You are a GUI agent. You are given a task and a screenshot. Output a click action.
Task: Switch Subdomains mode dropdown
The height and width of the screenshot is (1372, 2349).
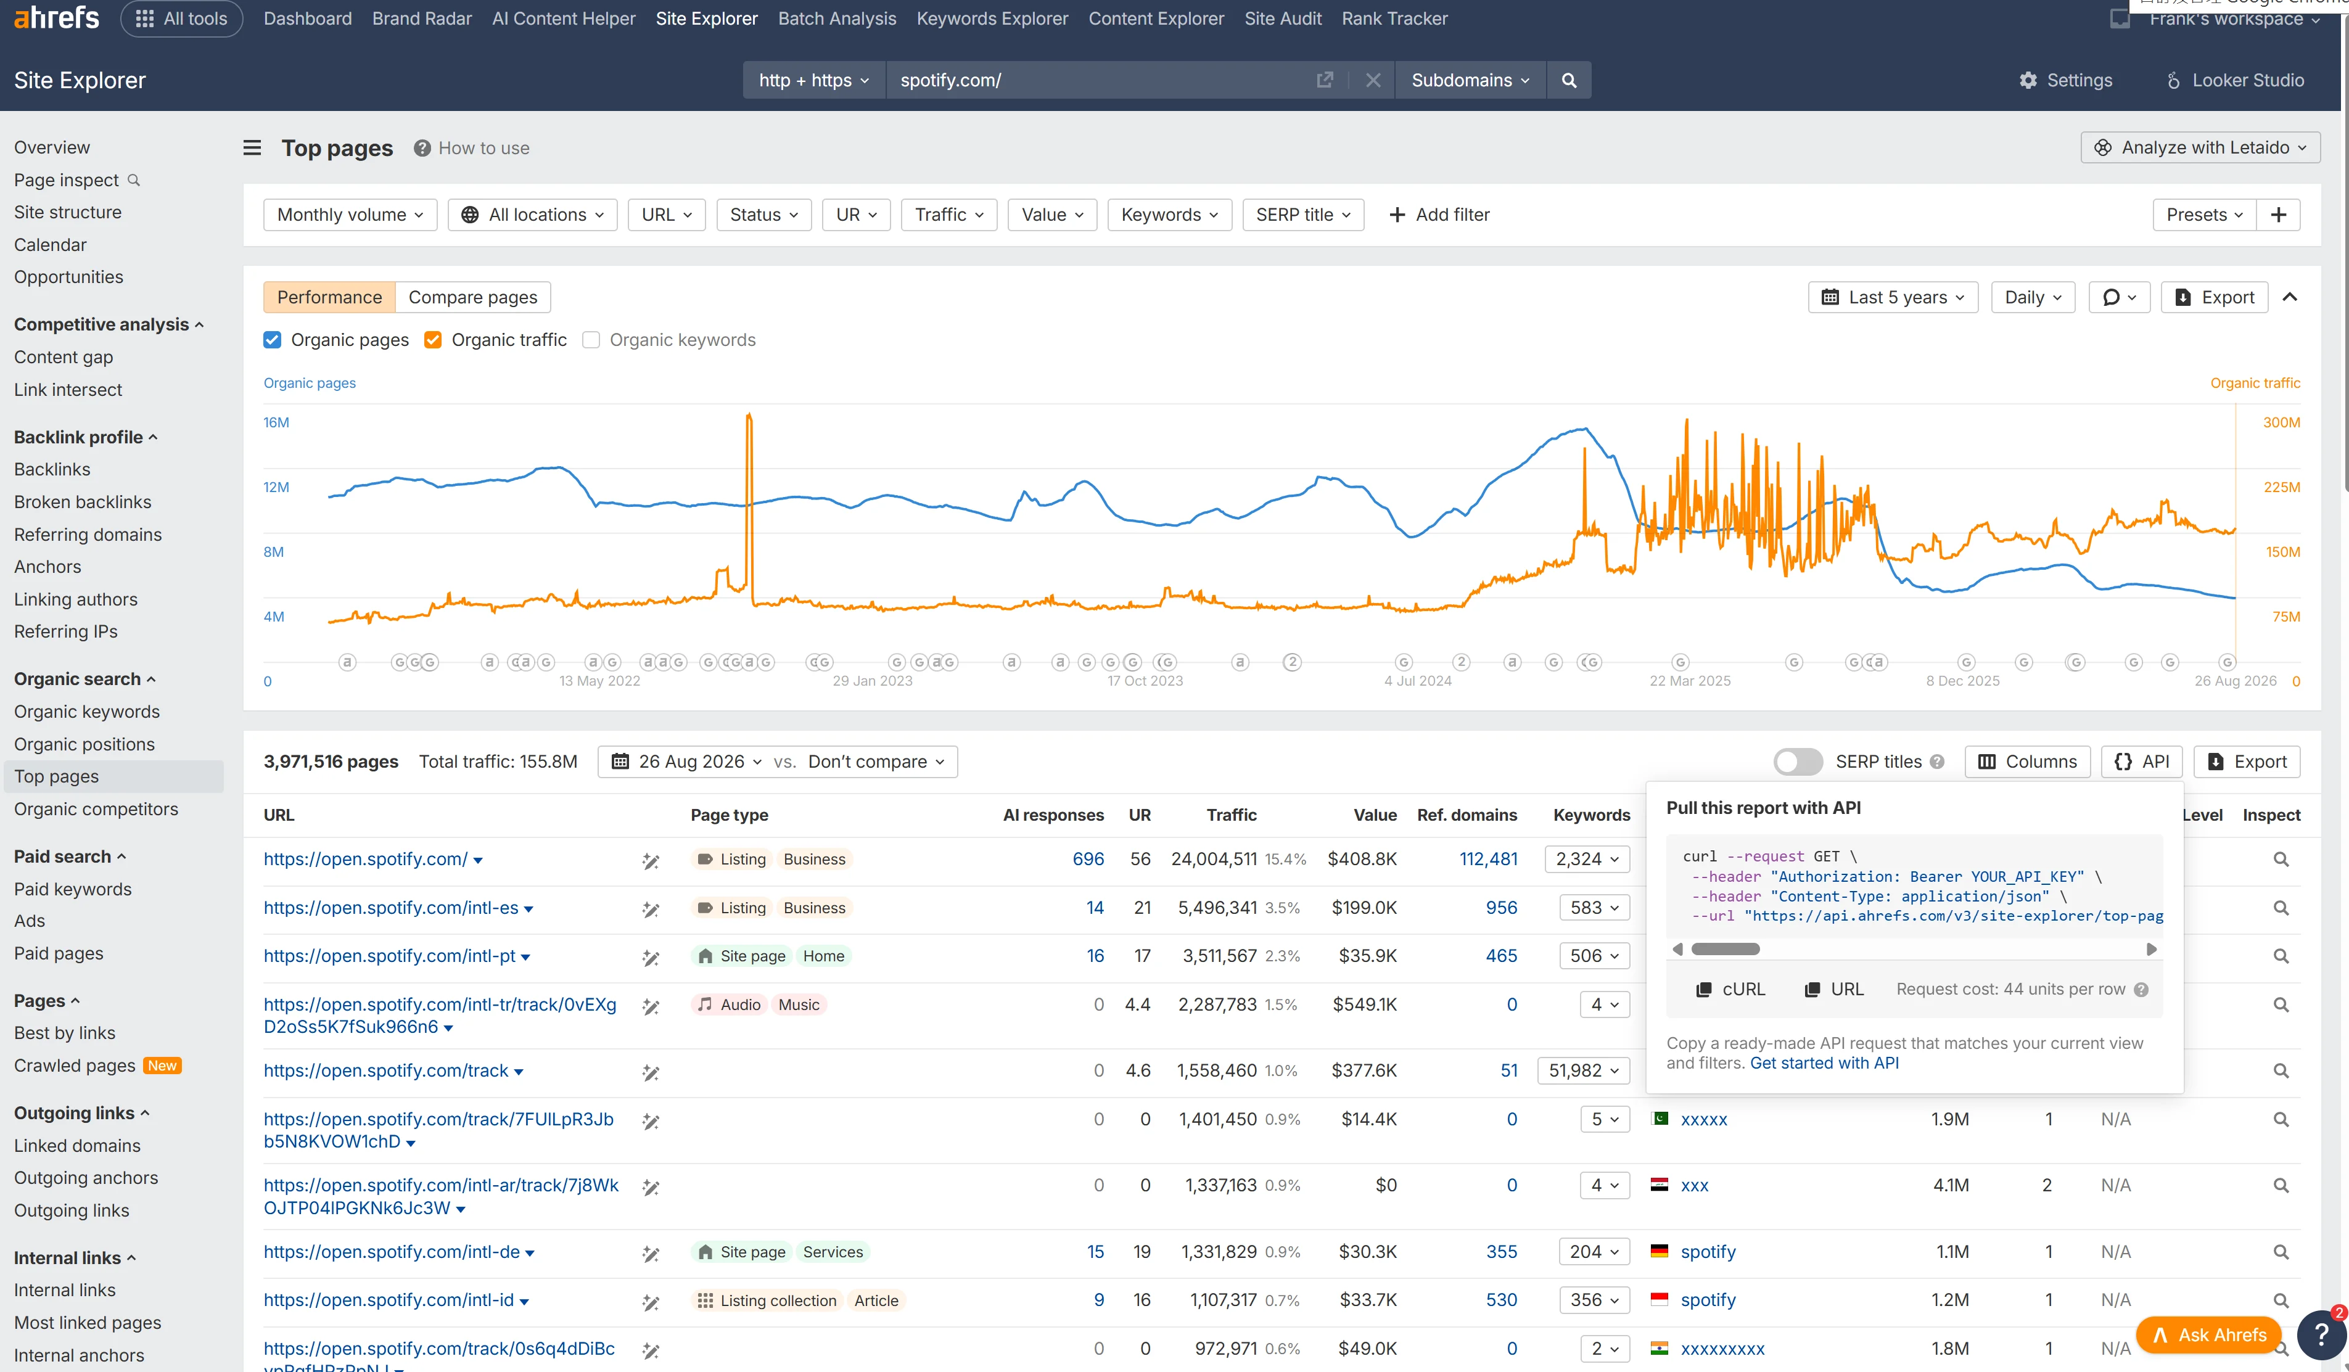[x=1471, y=80]
